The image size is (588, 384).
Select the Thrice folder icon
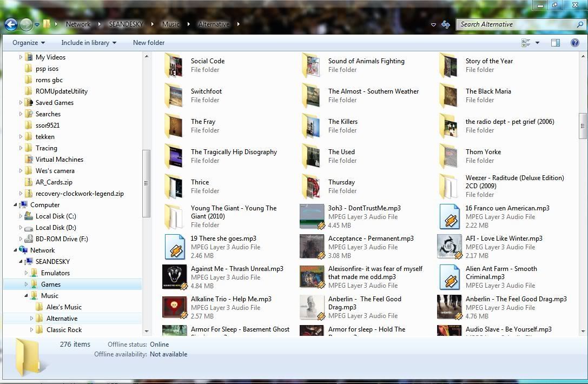coord(174,187)
